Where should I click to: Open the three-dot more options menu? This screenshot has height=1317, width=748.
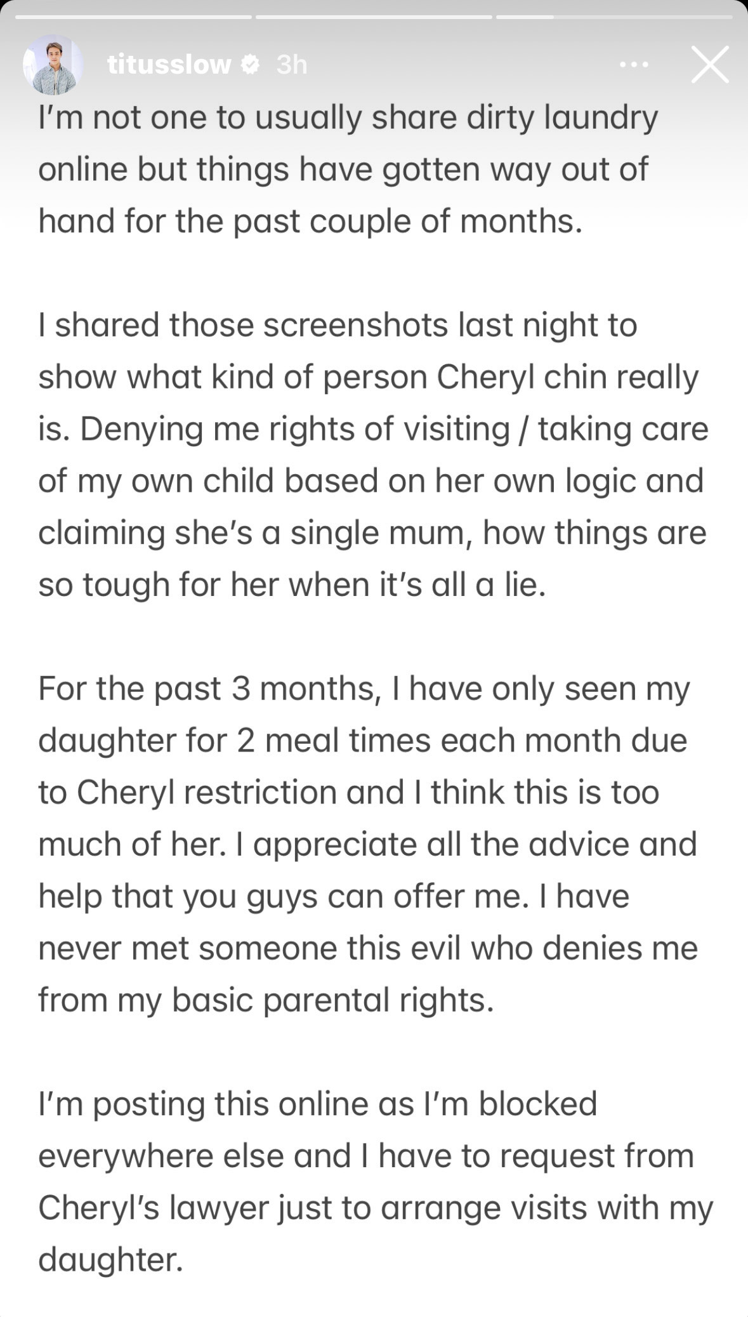point(634,65)
